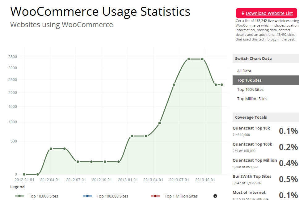
Task: Click the WooCommerce Usage Statistics heading
Action: 100,11
